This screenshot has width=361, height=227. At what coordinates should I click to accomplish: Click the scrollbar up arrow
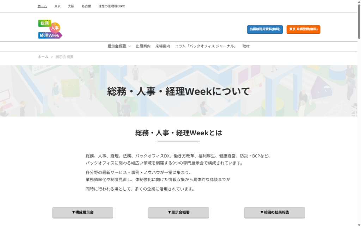359,2
